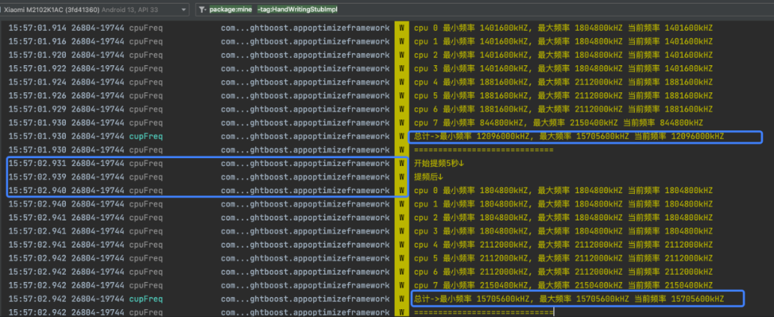Click the cpu 0 message with current frequency 1401600kHZ
Screen dimensions: 774x317
click(563, 28)
